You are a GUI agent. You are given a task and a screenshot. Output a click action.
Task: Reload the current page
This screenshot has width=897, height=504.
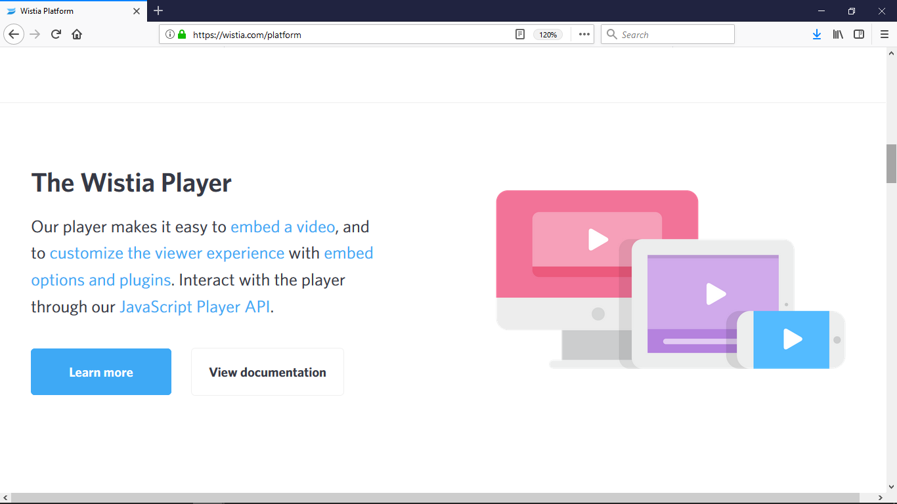point(56,34)
